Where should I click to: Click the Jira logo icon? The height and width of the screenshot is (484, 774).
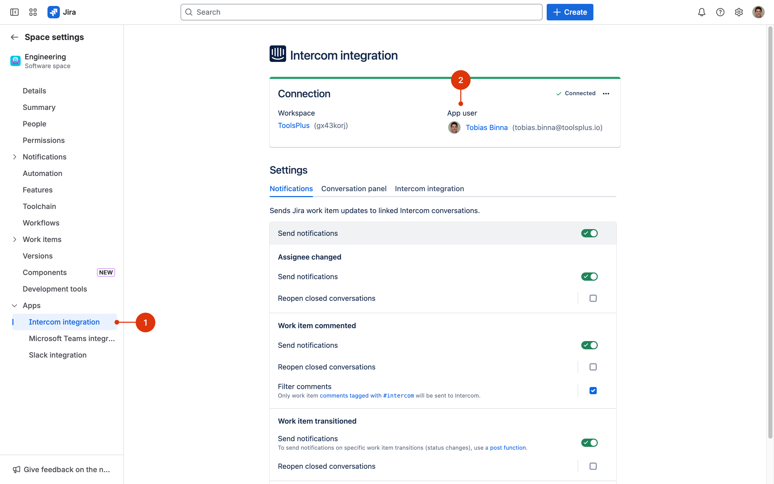point(53,12)
